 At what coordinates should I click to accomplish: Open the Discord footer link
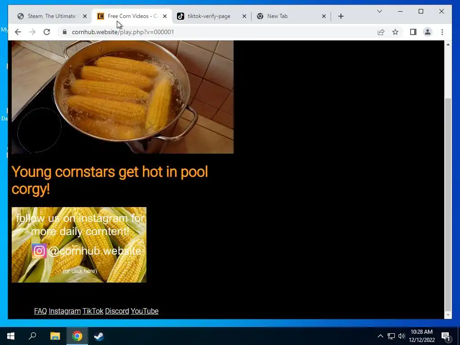pos(117,311)
